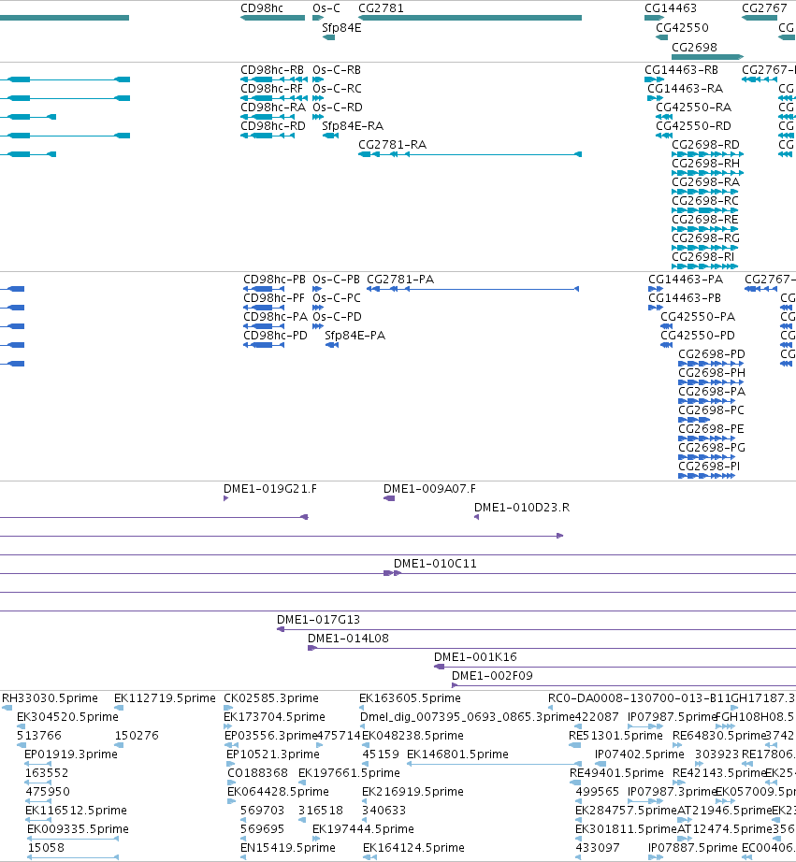Image resolution: width=796 pixels, height=862 pixels.
Task: Open transcript CG2698-RD
Action: [x=705, y=145]
